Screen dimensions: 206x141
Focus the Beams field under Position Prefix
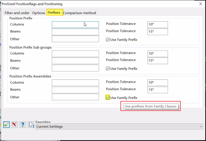(x=75, y=32)
